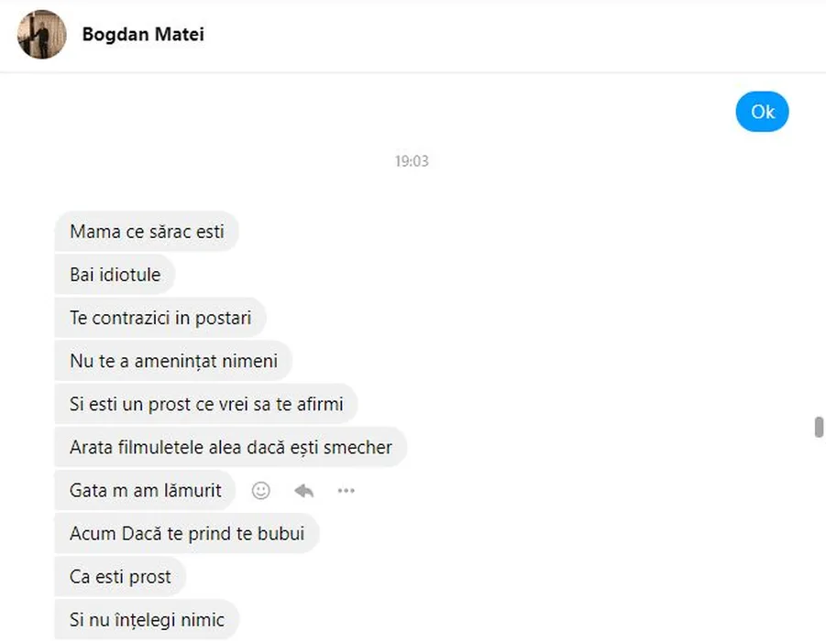
Task: Click 'Nu te a amenințat nimeni' message
Action: (173, 361)
